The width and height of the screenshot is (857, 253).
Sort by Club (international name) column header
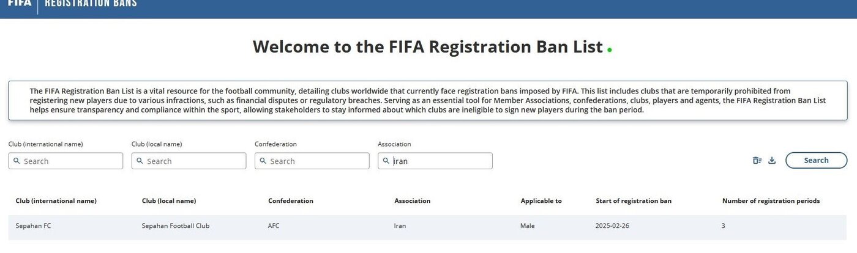click(x=56, y=201)
